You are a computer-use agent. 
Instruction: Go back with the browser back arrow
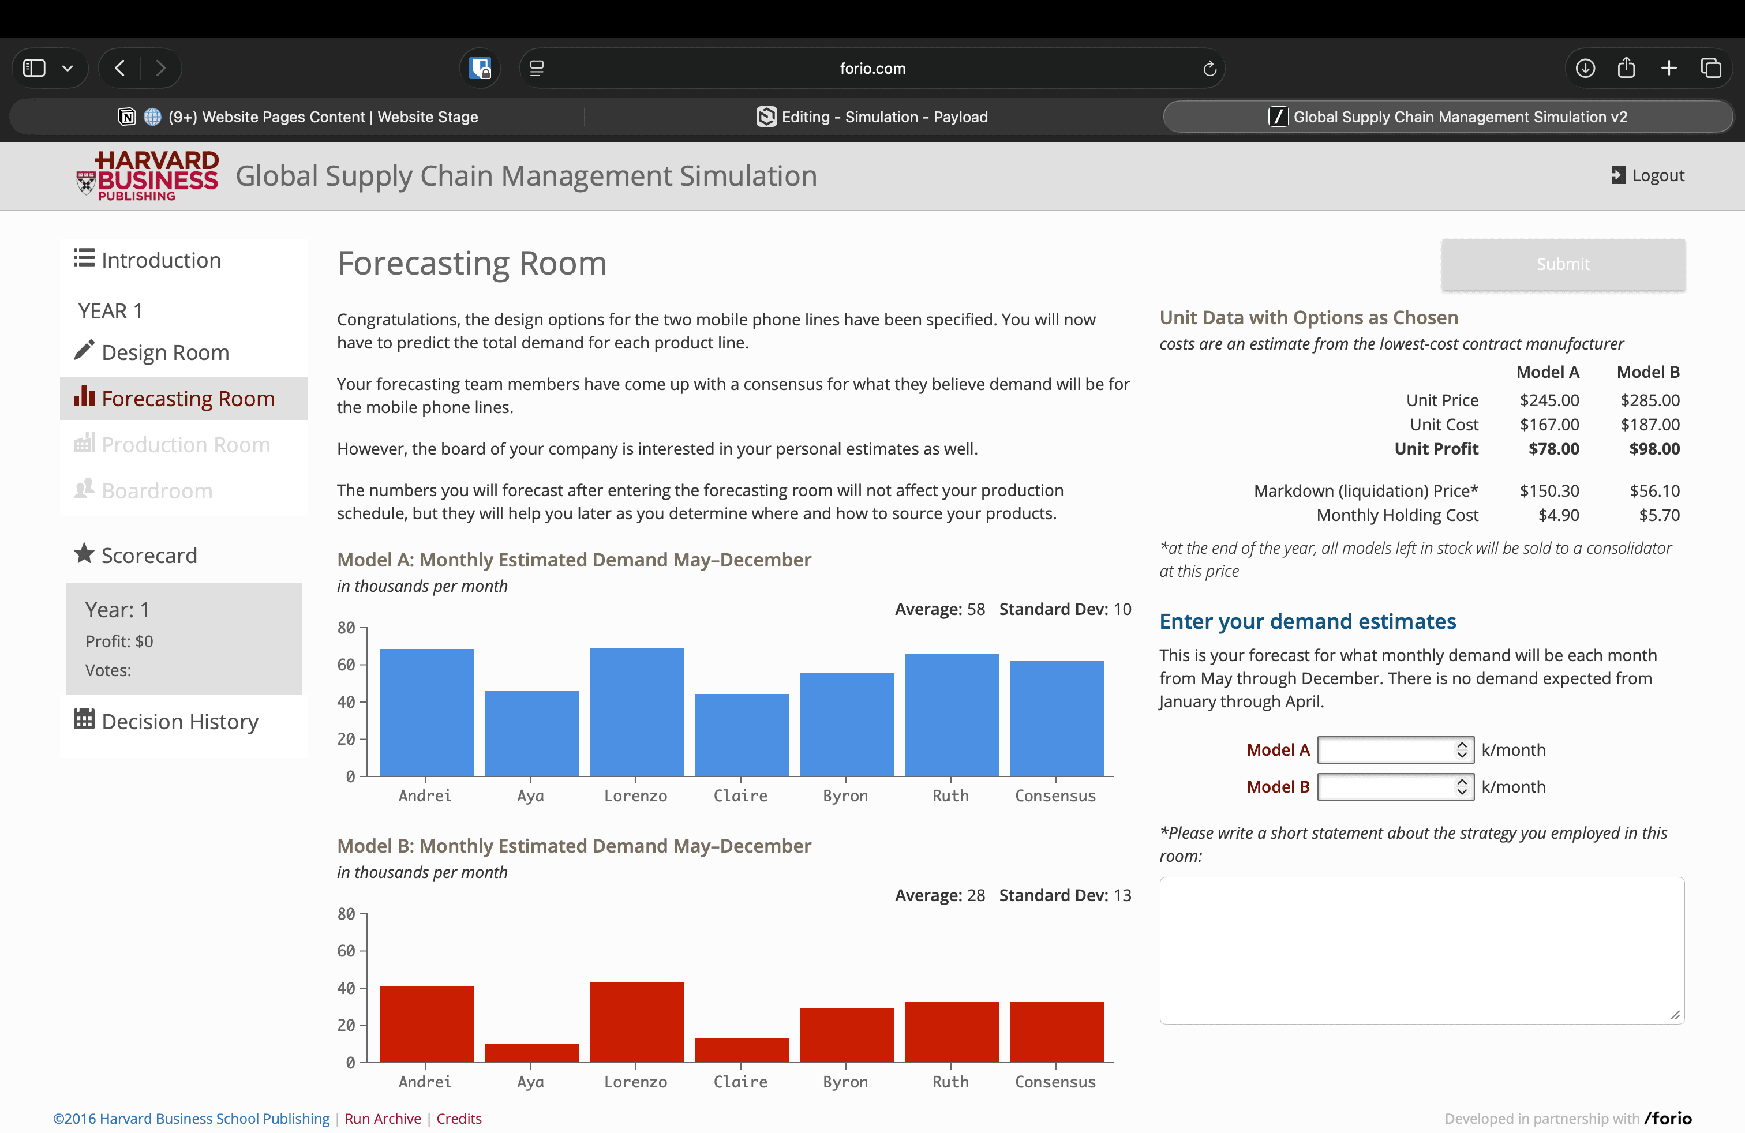tap(120, 68)
